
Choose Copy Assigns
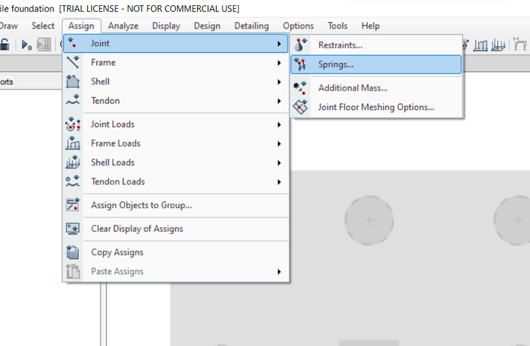point(176,253)
